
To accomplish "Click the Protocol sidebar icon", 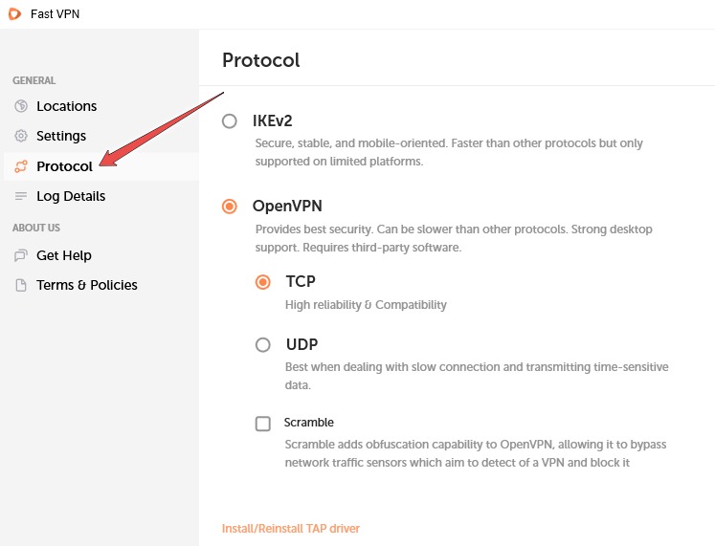I will point(21,166).
